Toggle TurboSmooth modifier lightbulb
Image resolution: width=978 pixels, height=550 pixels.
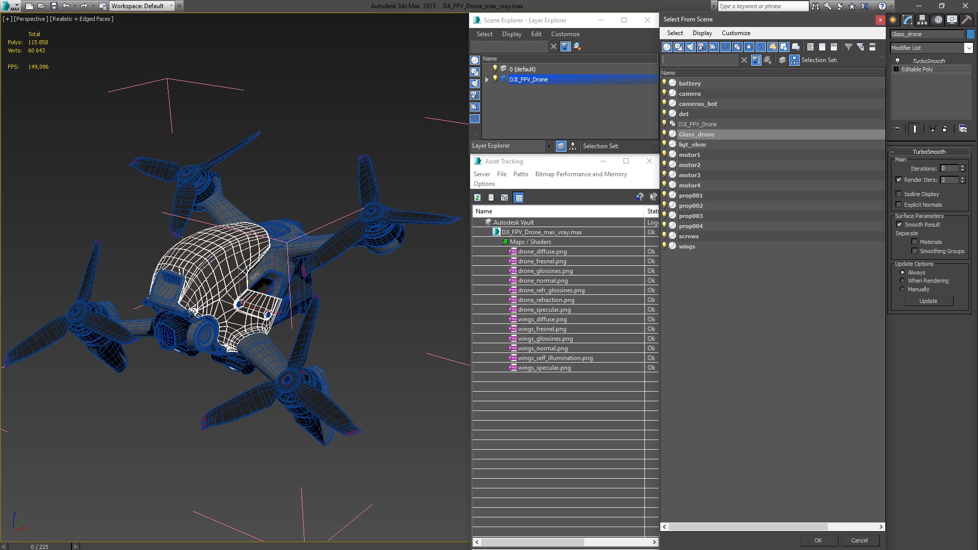point(898,61)
